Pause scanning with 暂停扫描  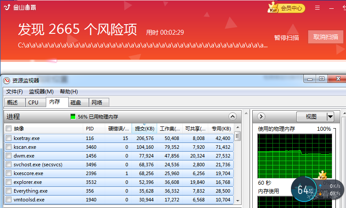click(x=287, y=38)
